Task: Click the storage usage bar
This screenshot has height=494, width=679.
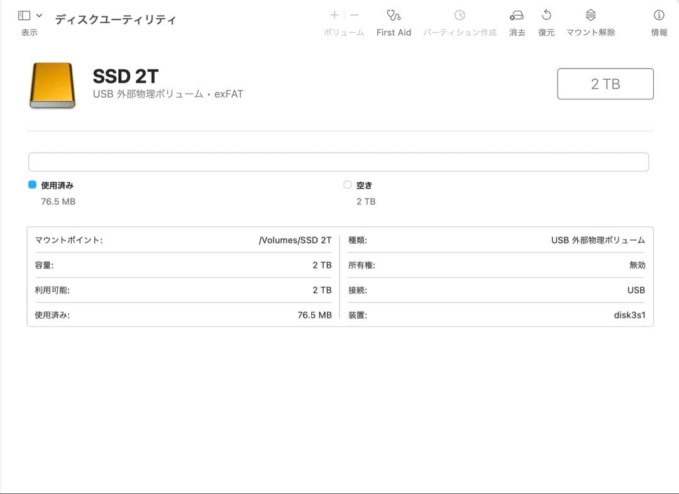Action: [338, 162]
